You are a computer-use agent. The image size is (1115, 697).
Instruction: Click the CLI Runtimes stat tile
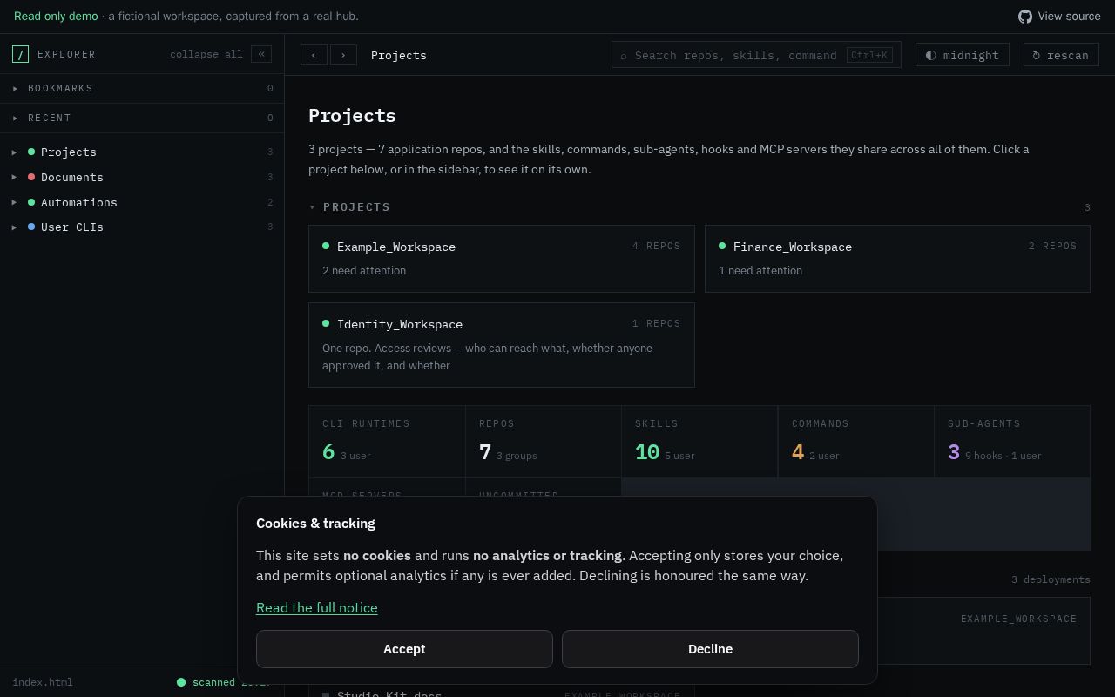[x=387, y=442]
